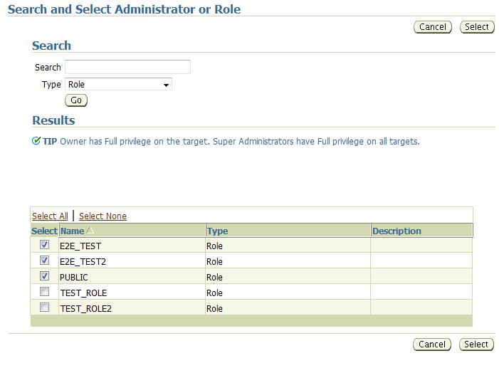The width and height of the screenshot is (499, 373).
Task: Click the Name column sort arrow
Action: [90, 230]
